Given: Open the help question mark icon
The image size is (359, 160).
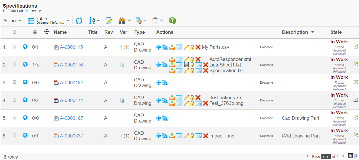Looking at the screenshot, I should 172,21.
